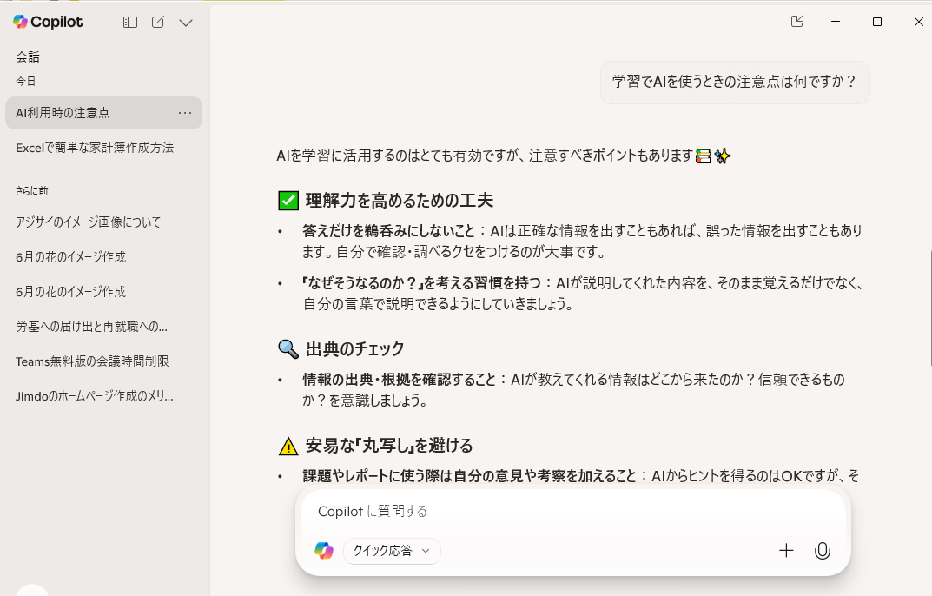Maximize the Copilot window
Image resolution: width=932 pixels, height=596 pixels.
(x=876, y=22)
